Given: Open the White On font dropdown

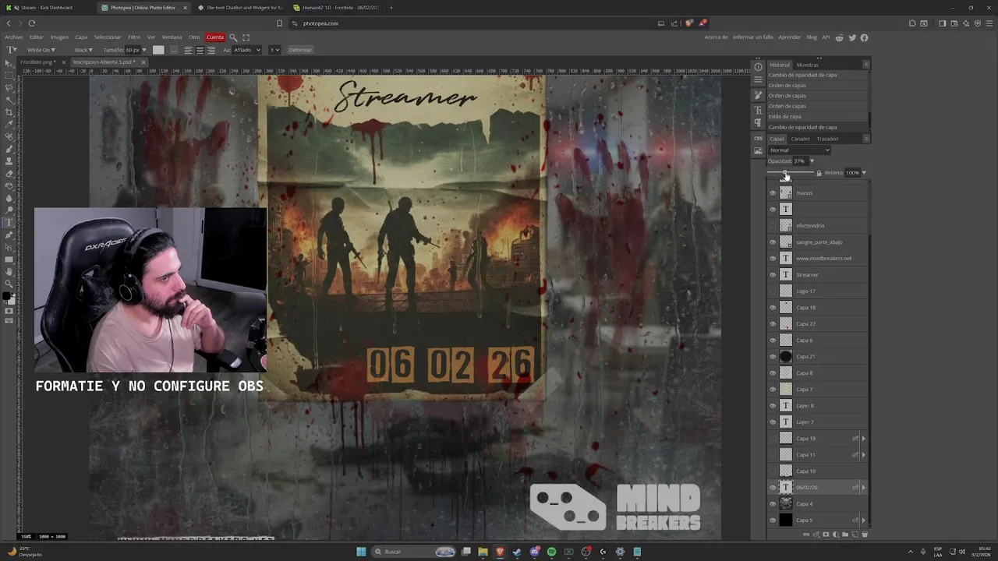Looking at the screenshot, I should tap(41, 50).
